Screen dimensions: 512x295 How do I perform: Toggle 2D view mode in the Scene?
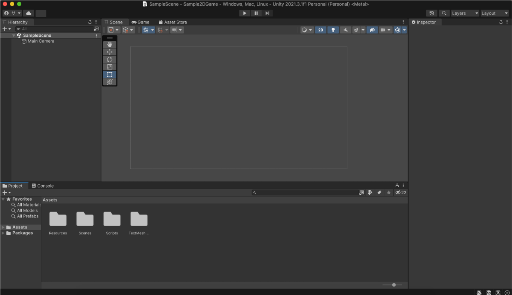[x=321, y=30]
